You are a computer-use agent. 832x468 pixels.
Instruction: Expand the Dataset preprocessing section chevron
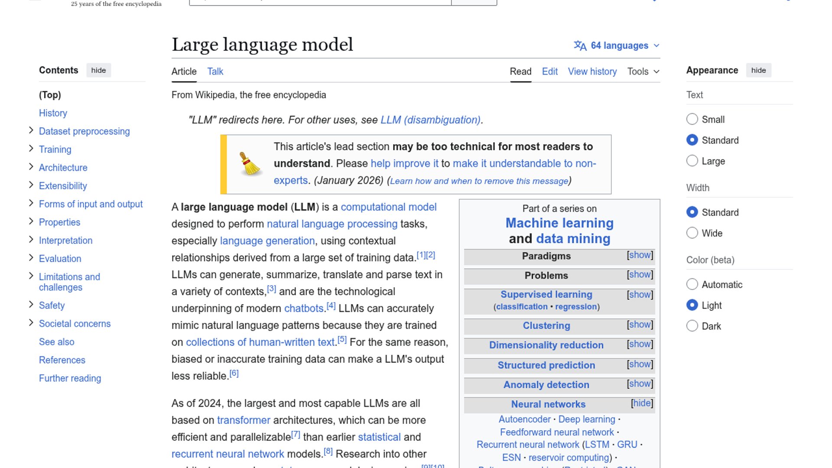click(x=31, y=130)
